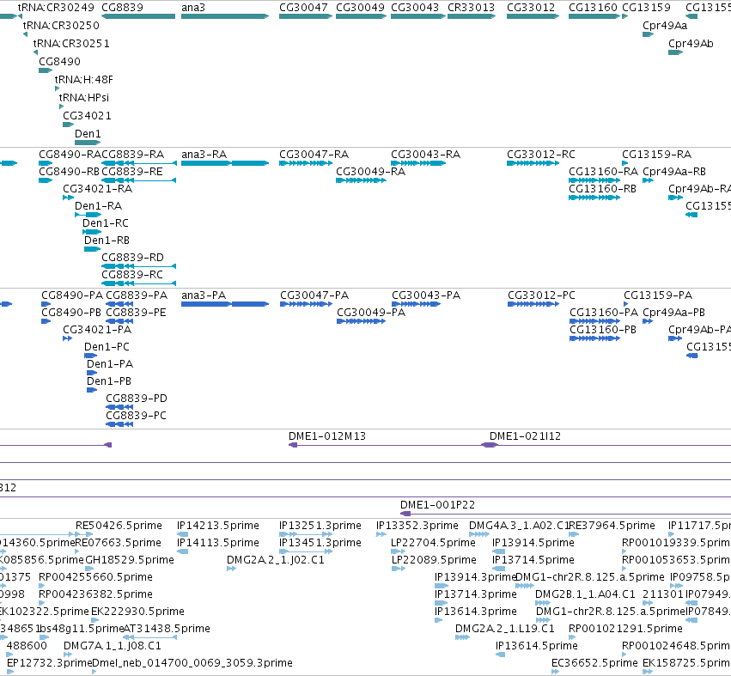Click the CG30047-RA transcript label
The height and width of the screenshot is (676, 731).
314,155
